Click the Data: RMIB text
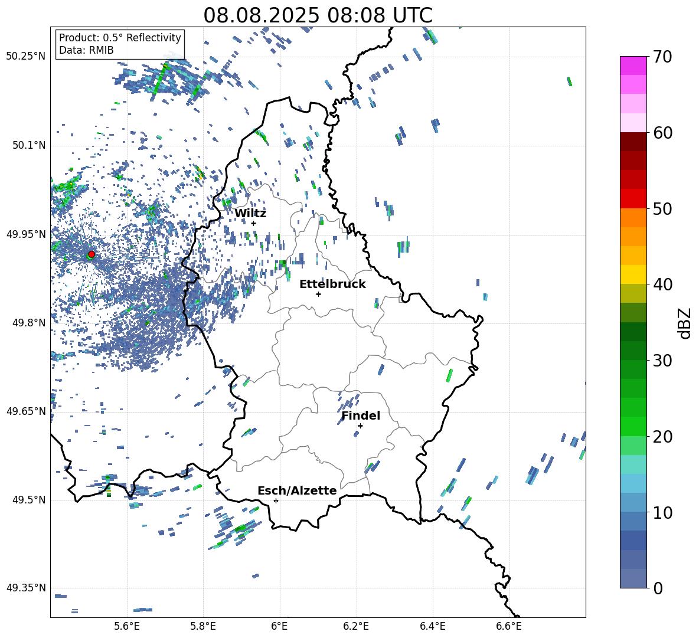Image resolution: width=699 pixels, height=638 pixels. [86, 50]
